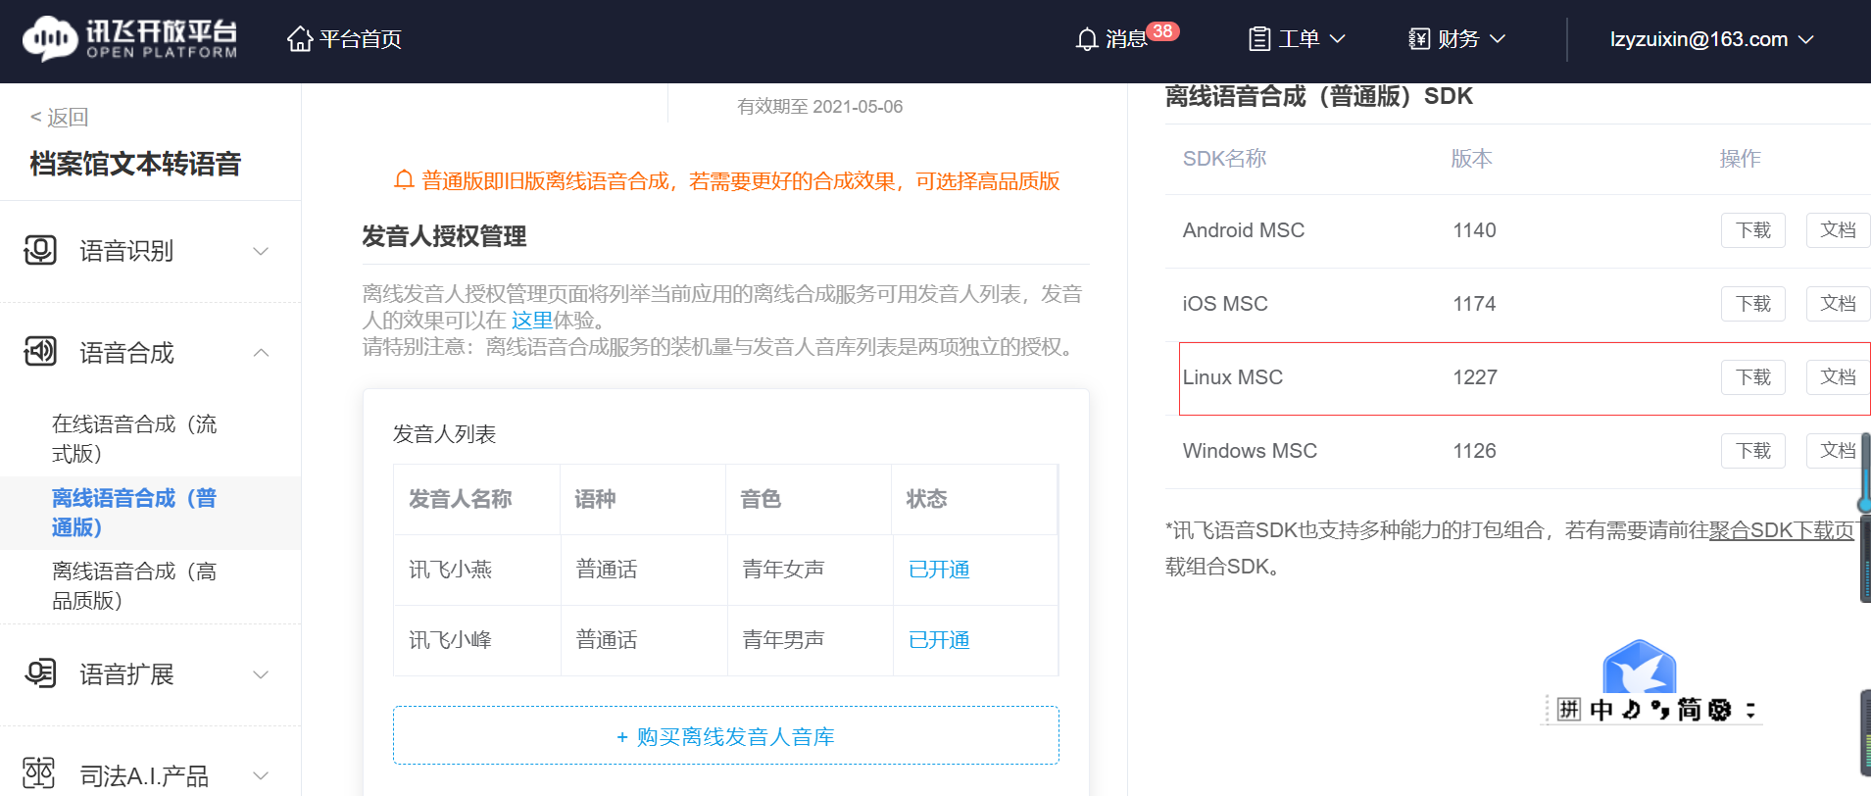Screen dimensions: 1871x796
Task: Open 文档 for iOS MSC
Action: click(x=1838, y=304)
